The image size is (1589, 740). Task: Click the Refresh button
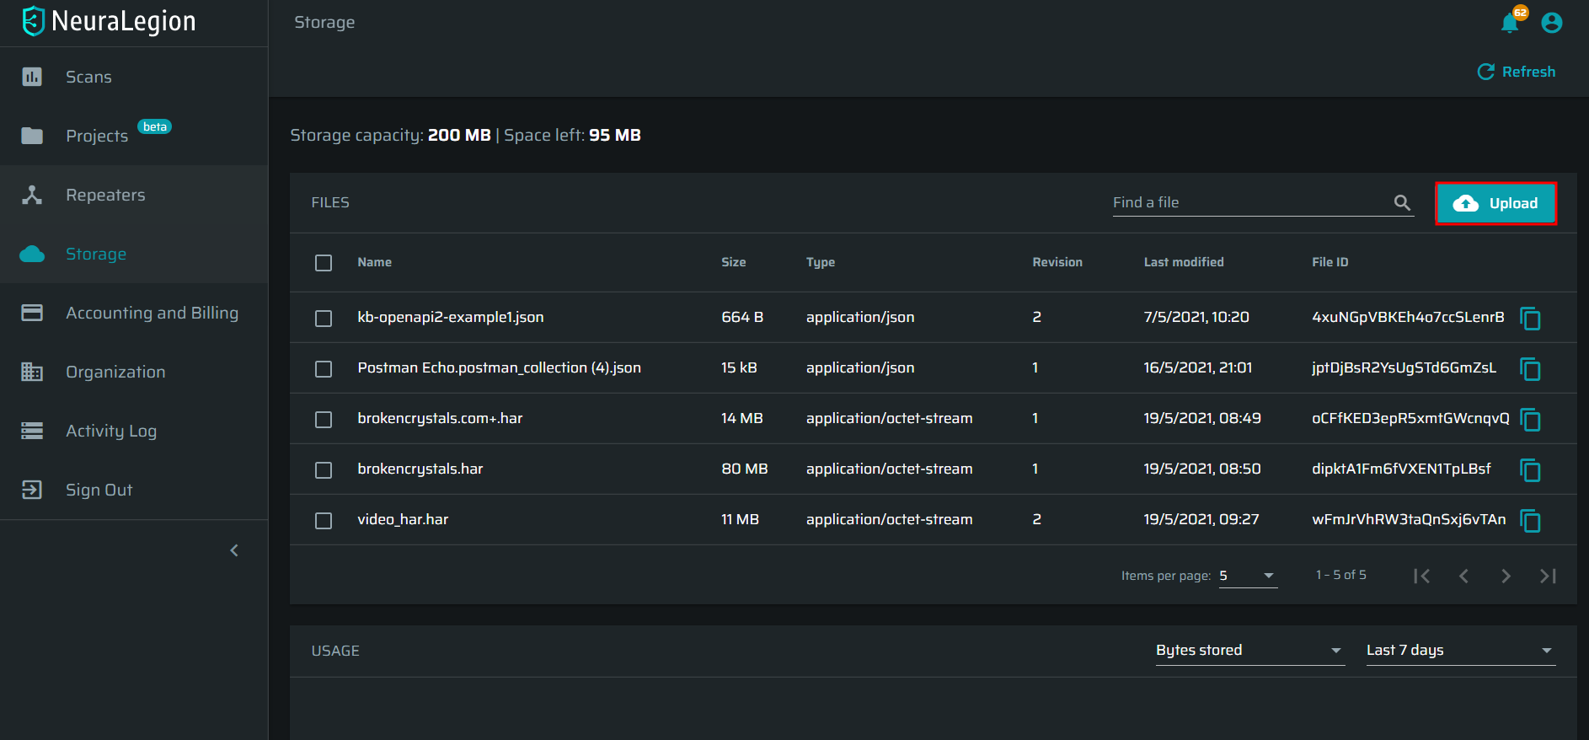coord(1517,72)
